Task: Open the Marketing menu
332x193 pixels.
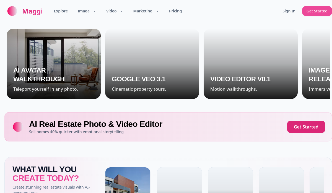Action: point(143,11)
